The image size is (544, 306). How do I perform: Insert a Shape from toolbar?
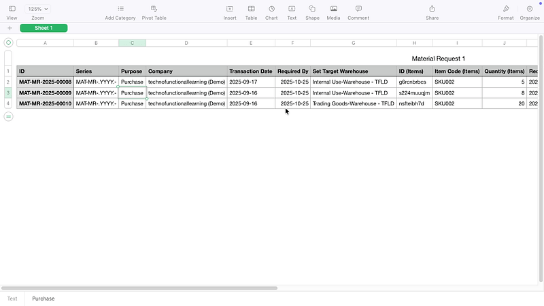(x=312, y=9)
